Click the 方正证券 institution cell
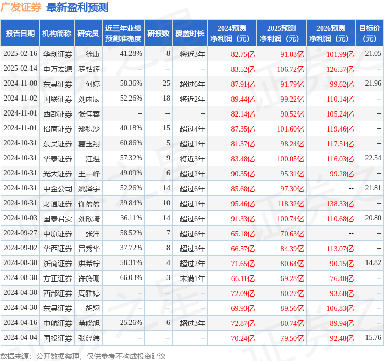 [58, 278]
